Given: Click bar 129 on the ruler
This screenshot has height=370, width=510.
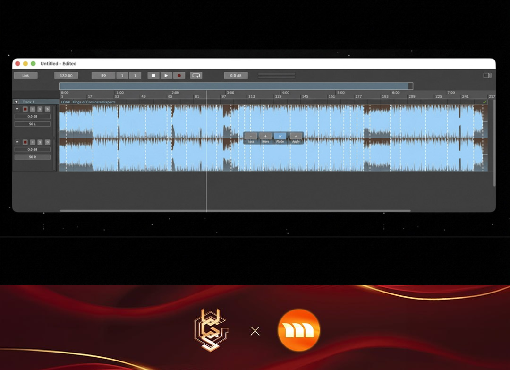Looking at the screenshot, I should click(x=278, y=97).
